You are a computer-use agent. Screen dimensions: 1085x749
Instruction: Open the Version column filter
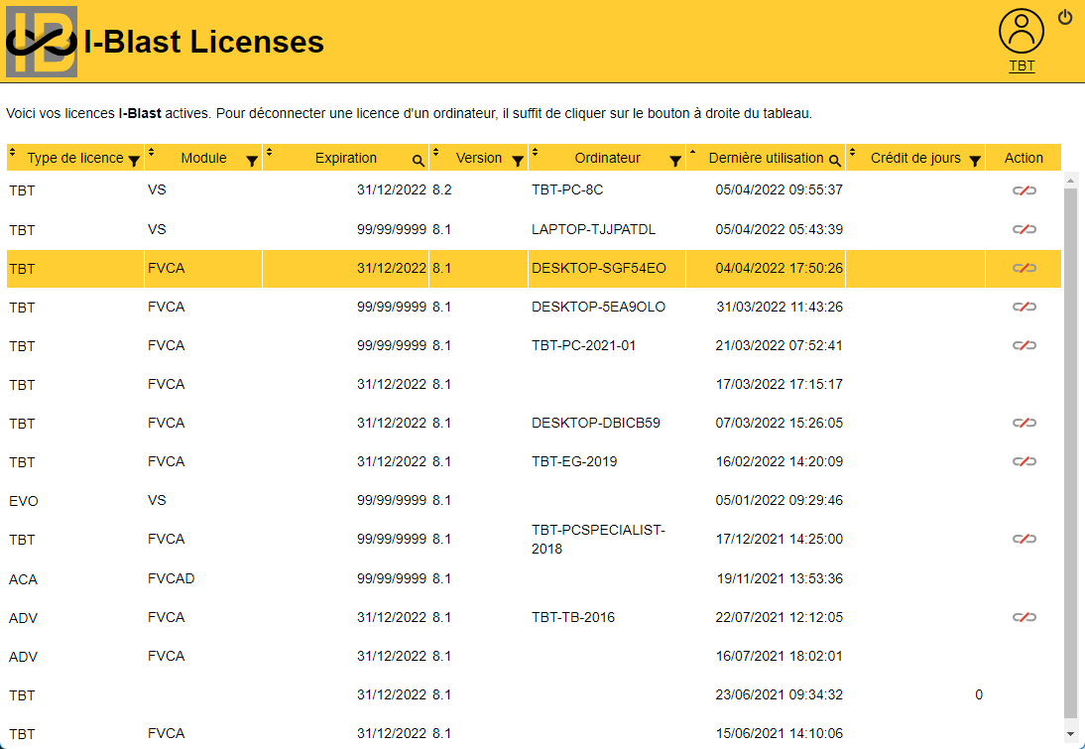[517, 159]
